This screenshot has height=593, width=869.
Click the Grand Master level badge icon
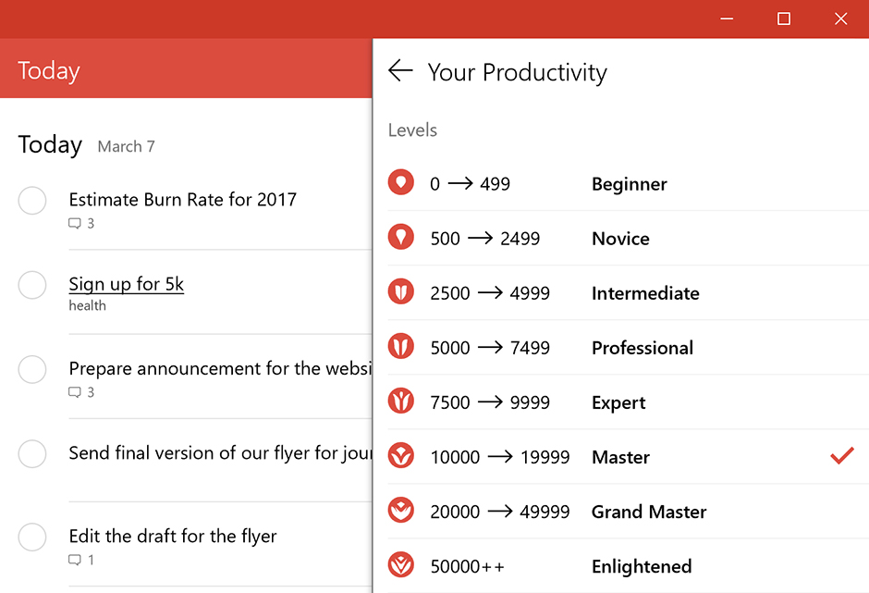coord(400,511)
